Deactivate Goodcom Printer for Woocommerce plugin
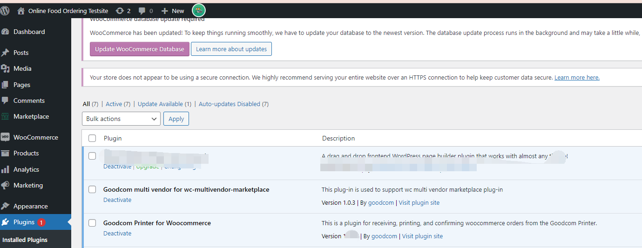This screenshot has height=248, width=642. click(117, 233)
